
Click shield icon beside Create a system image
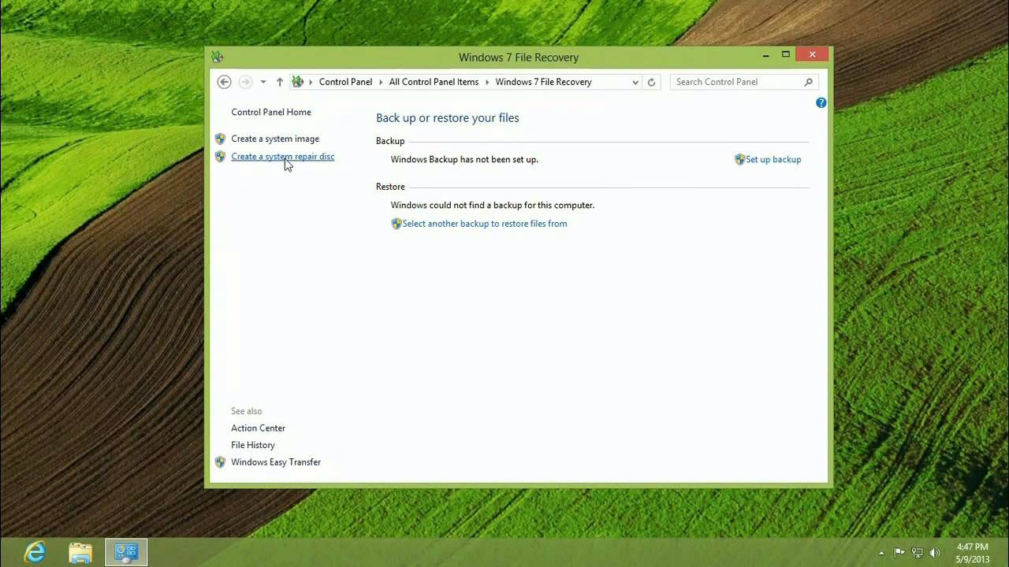pos(220,139)
